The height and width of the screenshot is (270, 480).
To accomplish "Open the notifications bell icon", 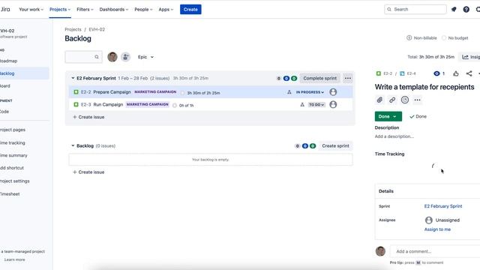I will pos(454,10).
